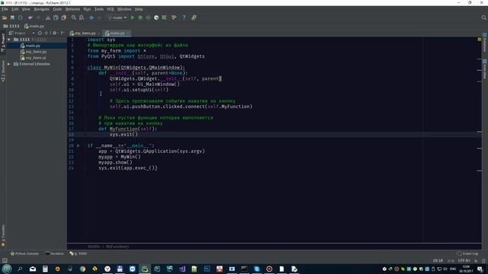Click Scroll from Source in the Project panel

40,33
